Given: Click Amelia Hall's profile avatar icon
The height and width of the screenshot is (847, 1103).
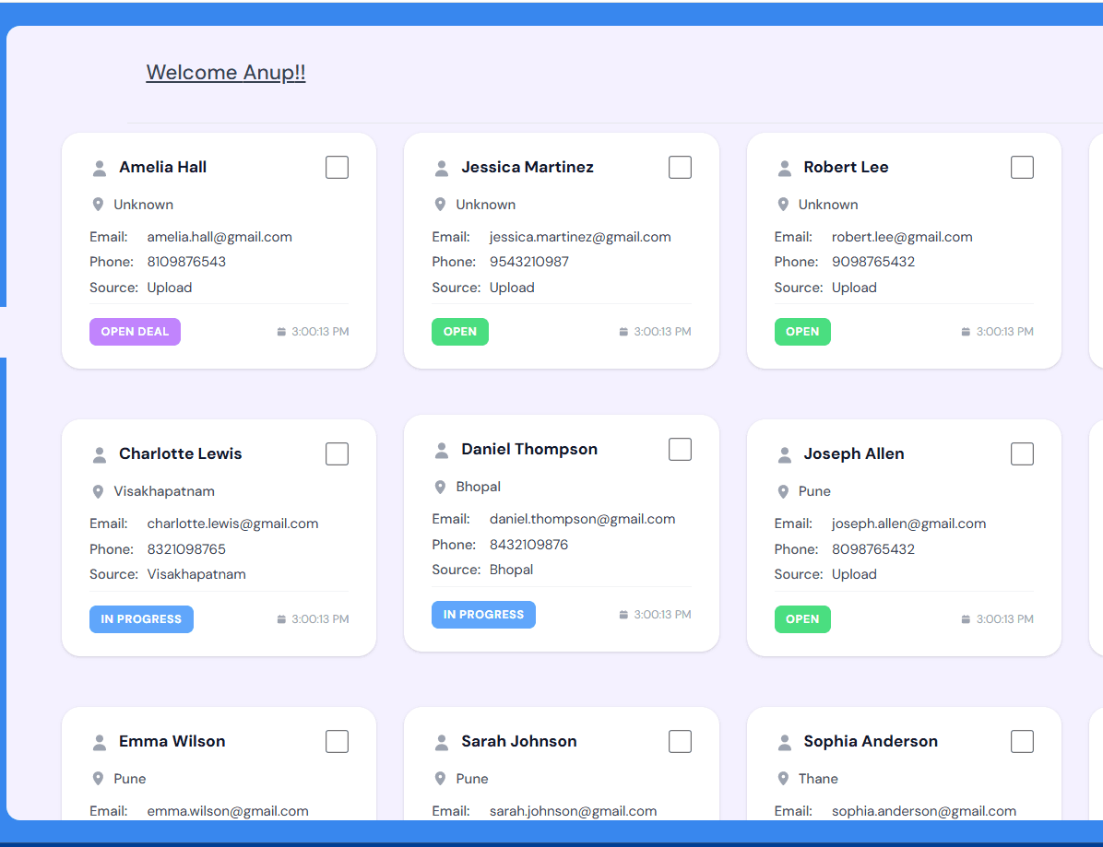Looking at the screenshot, I should 99,167.
